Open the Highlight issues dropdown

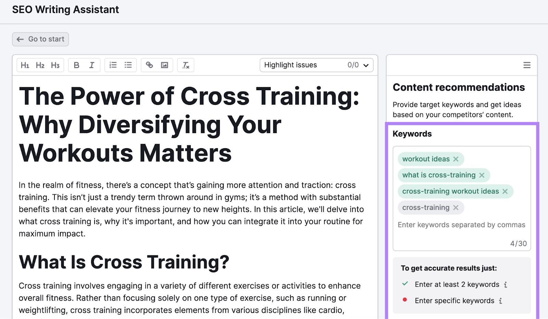coord(316,65)
